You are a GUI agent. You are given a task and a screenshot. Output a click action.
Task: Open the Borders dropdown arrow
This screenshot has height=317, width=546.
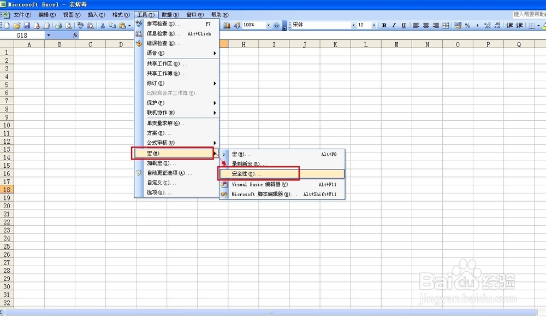[538, 26]
